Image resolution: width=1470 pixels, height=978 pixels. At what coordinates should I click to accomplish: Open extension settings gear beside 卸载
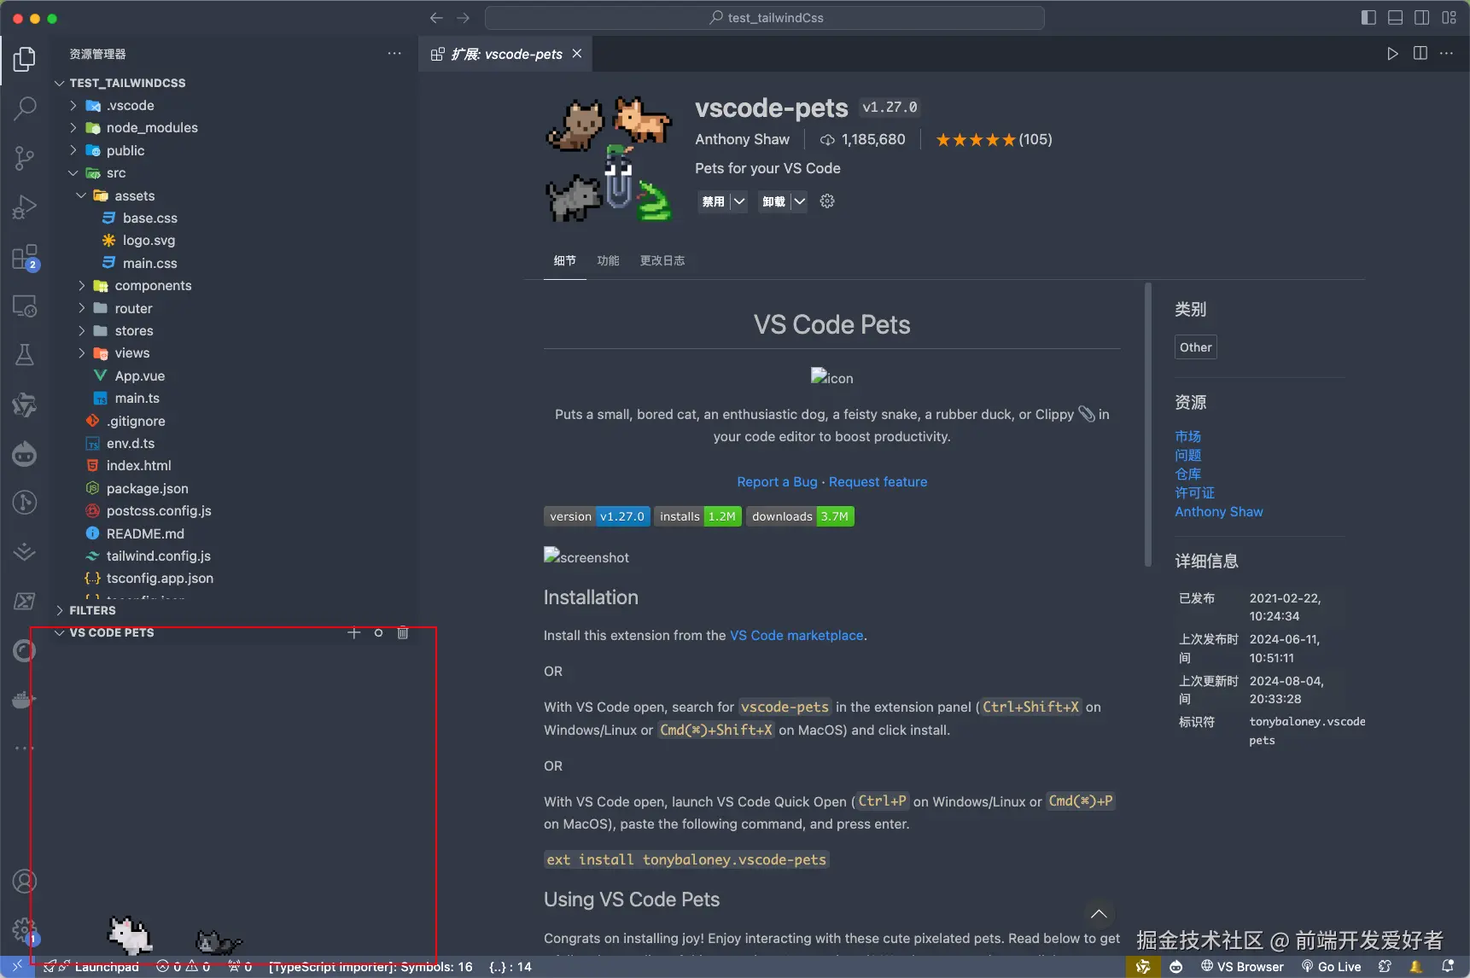tap(827, 201)
